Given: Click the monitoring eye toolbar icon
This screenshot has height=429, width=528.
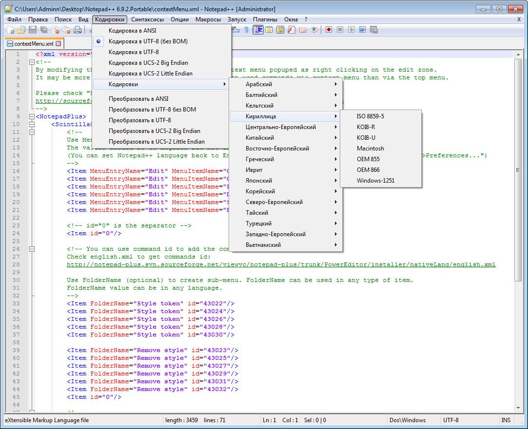Looking at the screenshot, I should [314, 30].
